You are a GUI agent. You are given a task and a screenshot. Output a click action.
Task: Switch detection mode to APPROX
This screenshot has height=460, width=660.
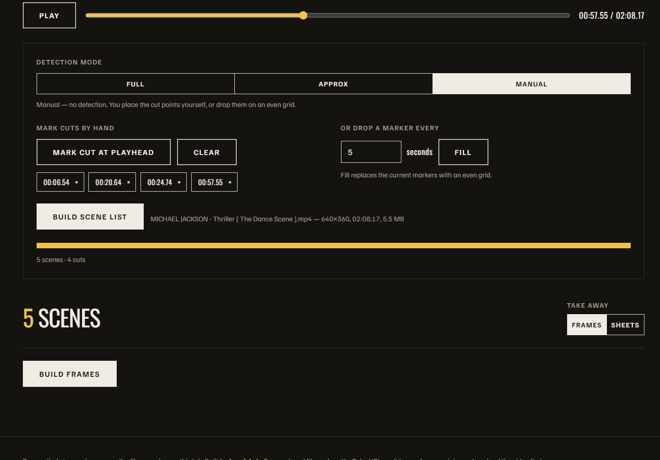point(333,84)
